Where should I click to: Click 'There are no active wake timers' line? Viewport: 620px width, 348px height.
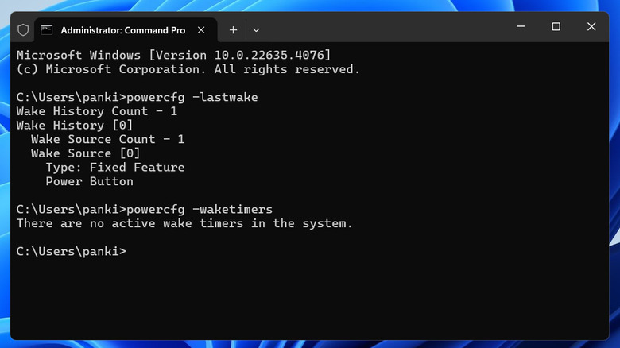point(184,223)
